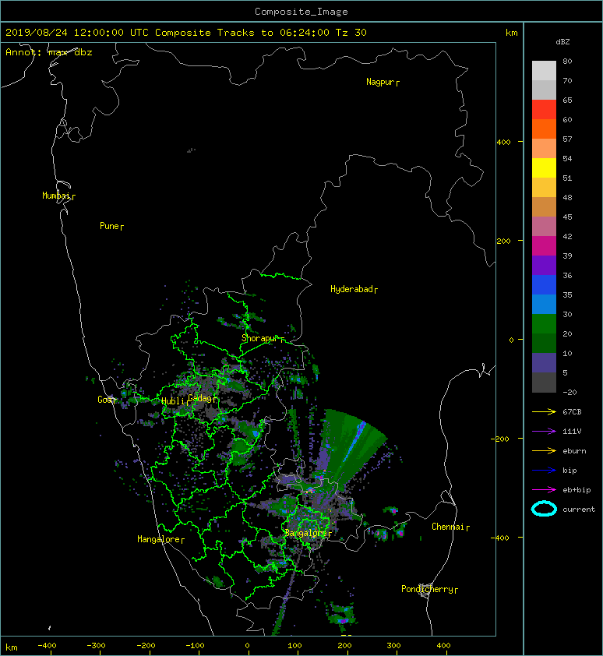Click the 30 dBZ light blue swatch
The height and width of the screenshot is (656, 603).
(544, 304)
